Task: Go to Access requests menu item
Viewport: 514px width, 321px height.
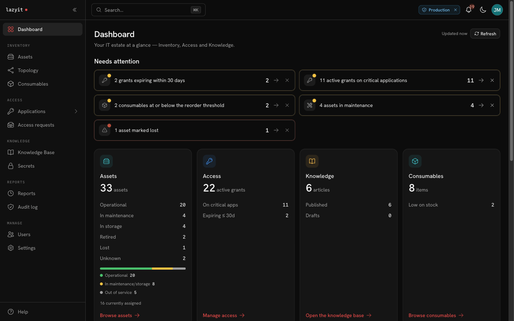Action: (x=42, y=125)
